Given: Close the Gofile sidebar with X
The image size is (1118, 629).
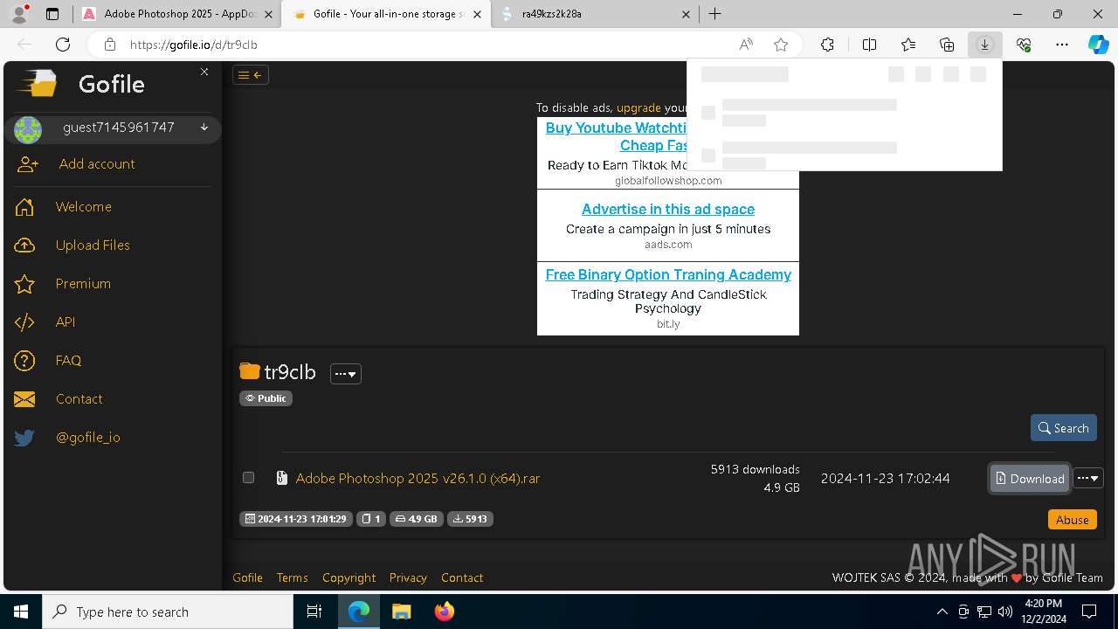Looking at the screenshot, I should click(204, 72).
